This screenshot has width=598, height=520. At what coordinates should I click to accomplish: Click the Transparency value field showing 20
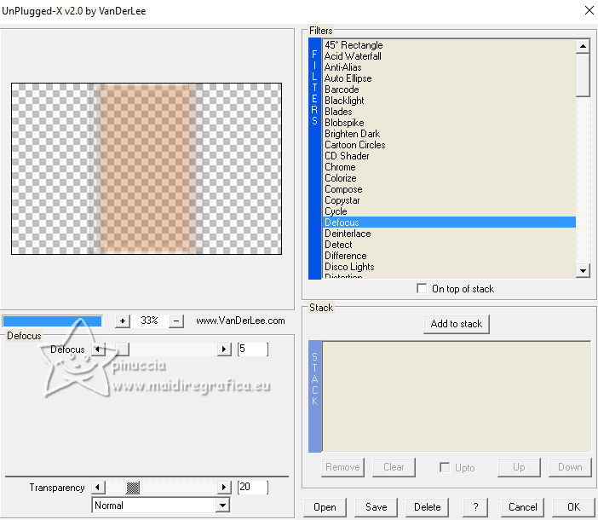[252, 487]
